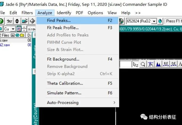Image resolution: width=182 pixels, height=125 pixels.
Task: Choose Find Peaks... from Analyze menu
Action: pos(77,20)
